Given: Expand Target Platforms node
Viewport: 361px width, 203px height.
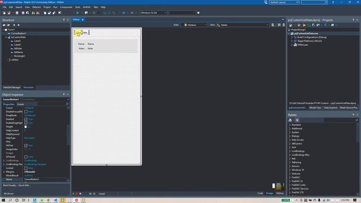Looking at the screenshot, I should [x=292, y=41].
